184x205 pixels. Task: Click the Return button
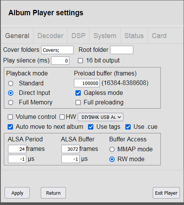53,193
